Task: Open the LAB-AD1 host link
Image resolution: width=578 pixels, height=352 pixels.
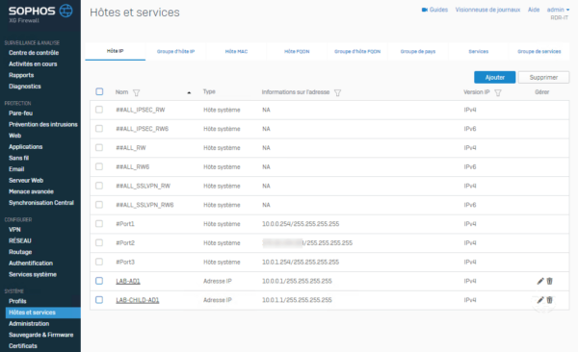Action: click(128, 281)
